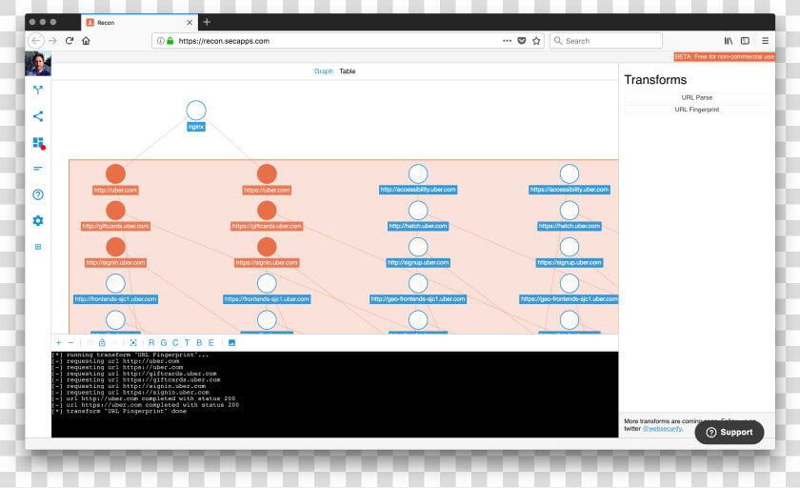The width and height of the screenshot is (800, 488).
Task: Click the https://signin.uber.com label
Action: click(267, 263)
